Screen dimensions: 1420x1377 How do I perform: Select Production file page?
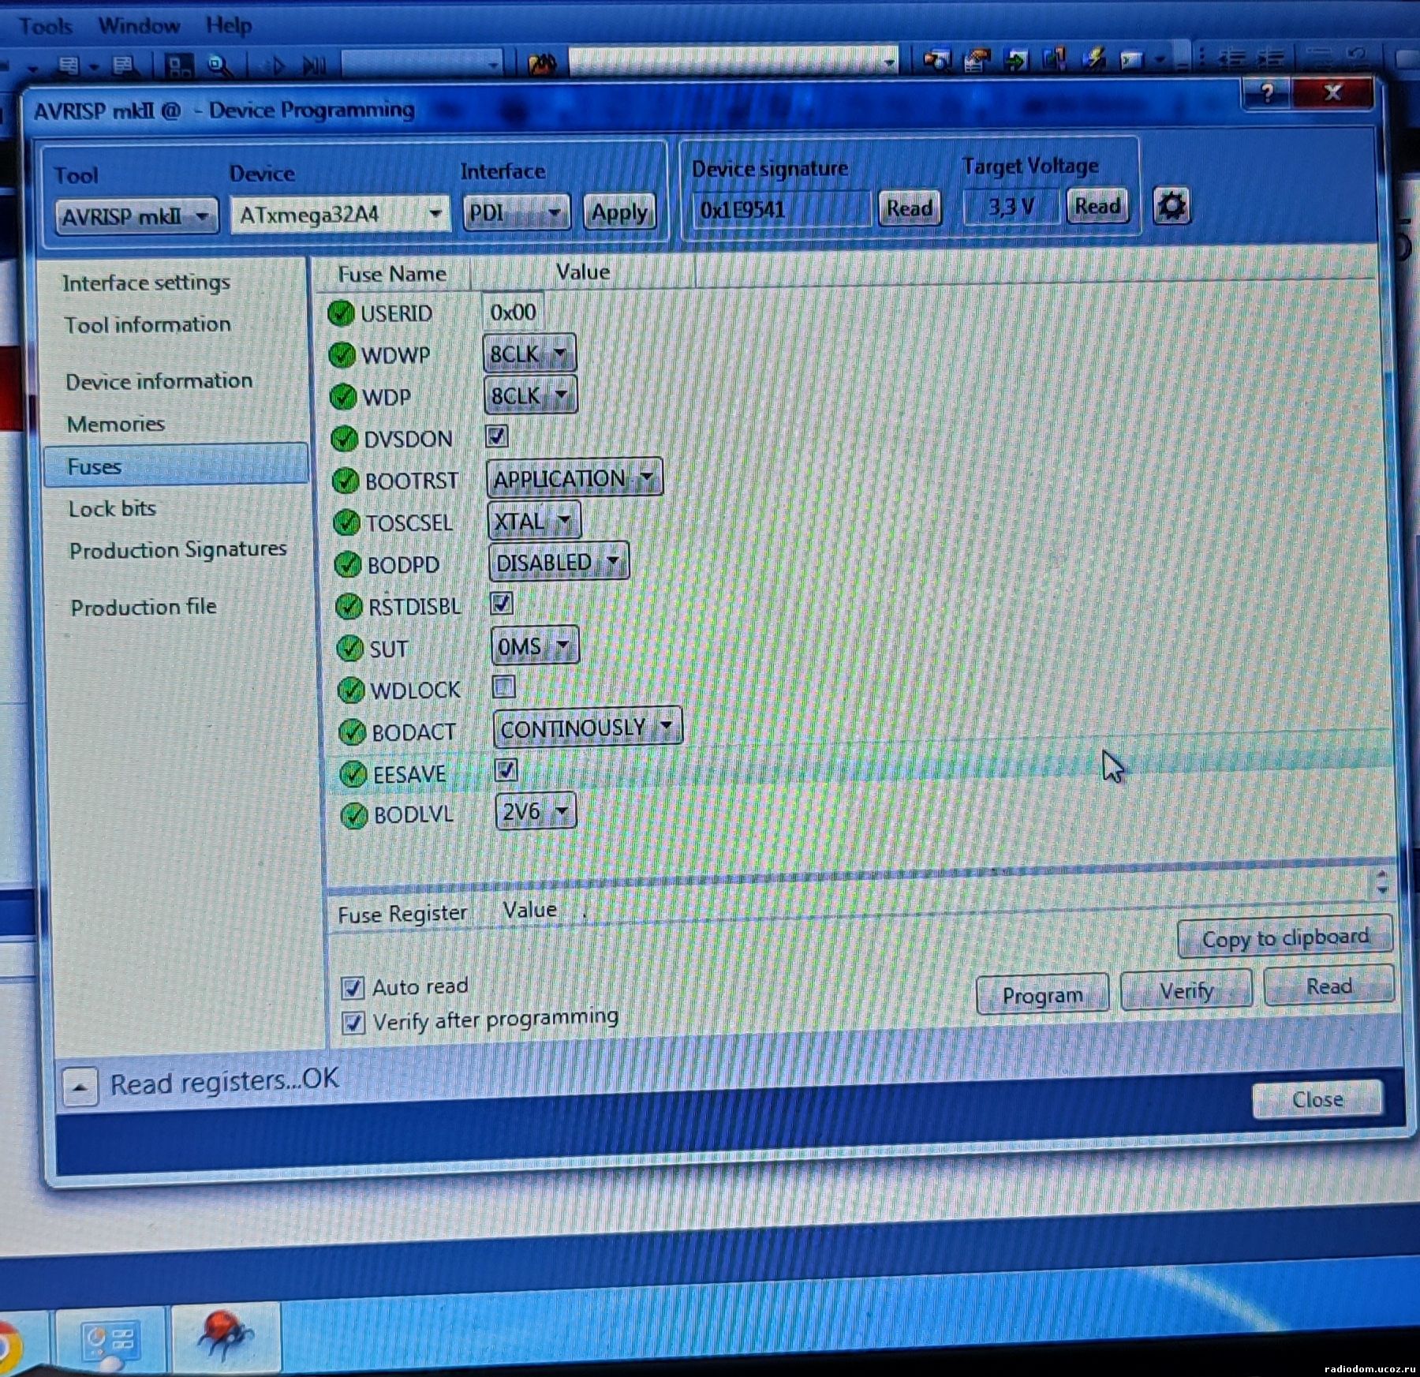click(143, 607)
